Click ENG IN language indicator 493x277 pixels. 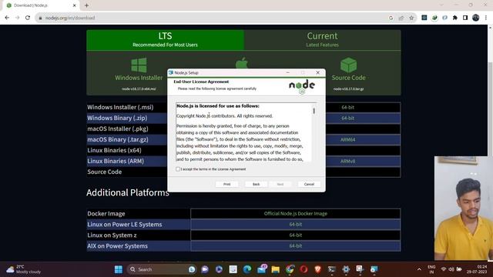(x=431, y=269)
